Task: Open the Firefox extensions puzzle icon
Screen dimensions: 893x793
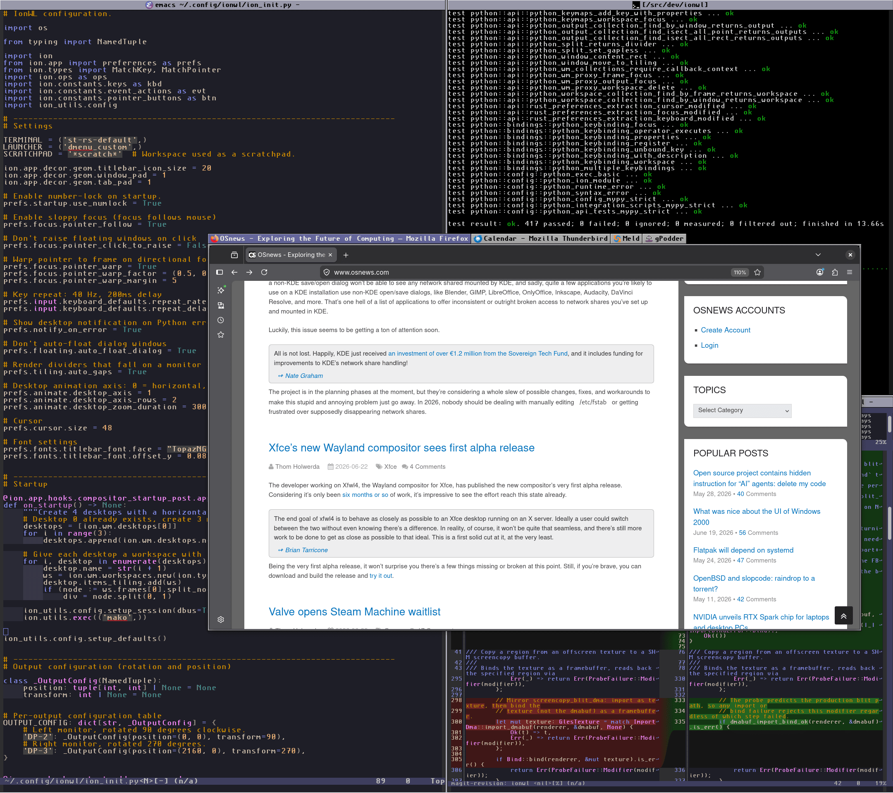Action: click(835, 272)
